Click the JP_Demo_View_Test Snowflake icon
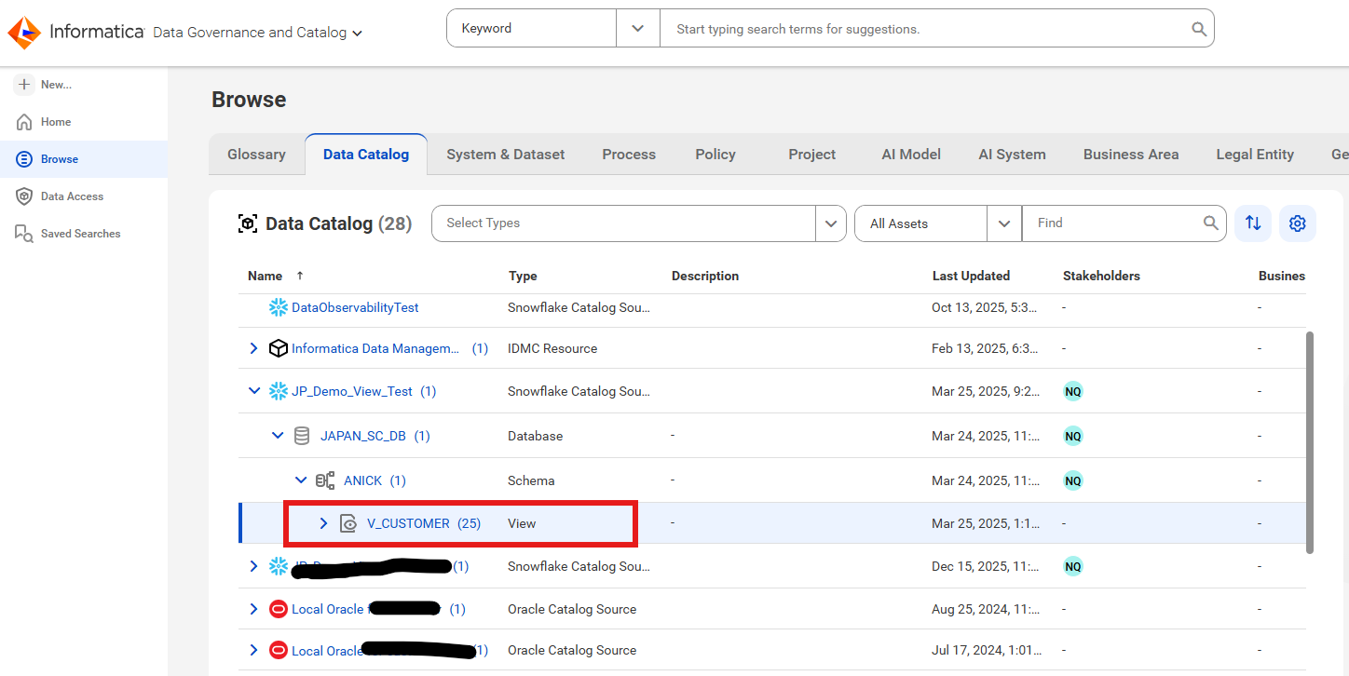The image size is (1349, 676). [278, 391]
